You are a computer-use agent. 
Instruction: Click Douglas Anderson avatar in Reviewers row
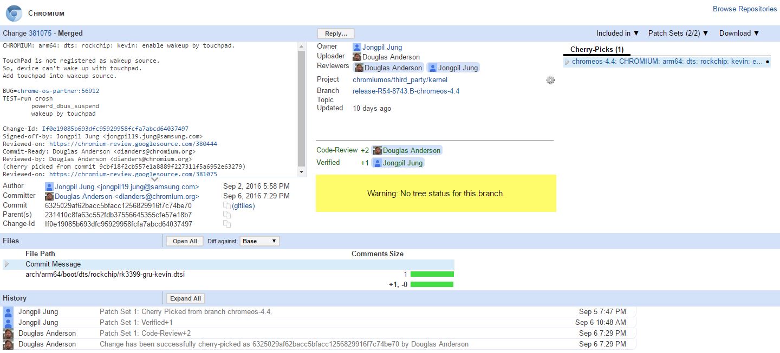click(359, 68)
